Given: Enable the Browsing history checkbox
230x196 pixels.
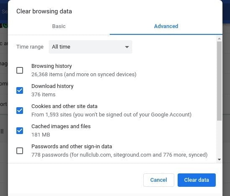Looking at the screenshot, I should coord(20,70).
